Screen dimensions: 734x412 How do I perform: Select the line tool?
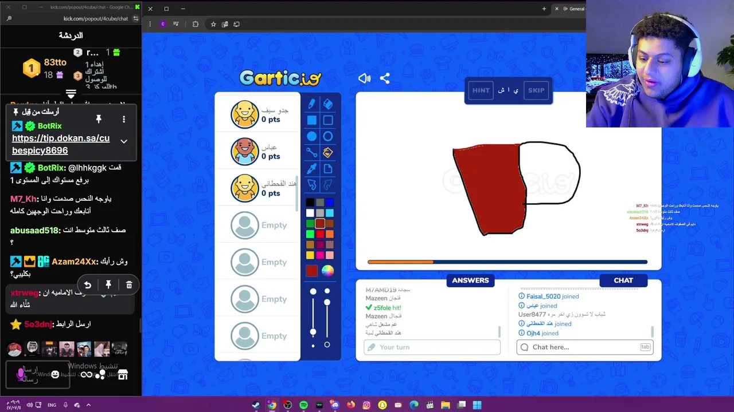pyautogui.click(x=311, y=153)
